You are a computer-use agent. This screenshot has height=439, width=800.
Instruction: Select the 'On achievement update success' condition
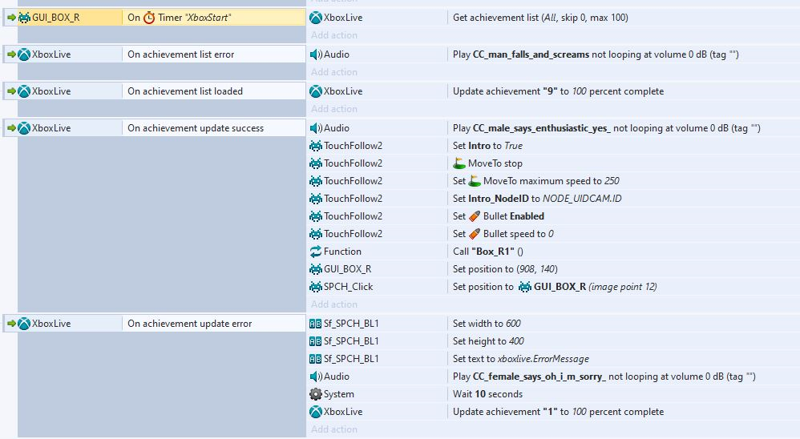(x=214, y=128)
